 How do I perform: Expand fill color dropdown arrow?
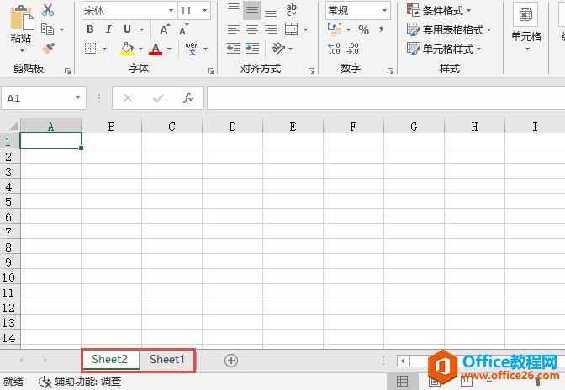click(140, 49)
